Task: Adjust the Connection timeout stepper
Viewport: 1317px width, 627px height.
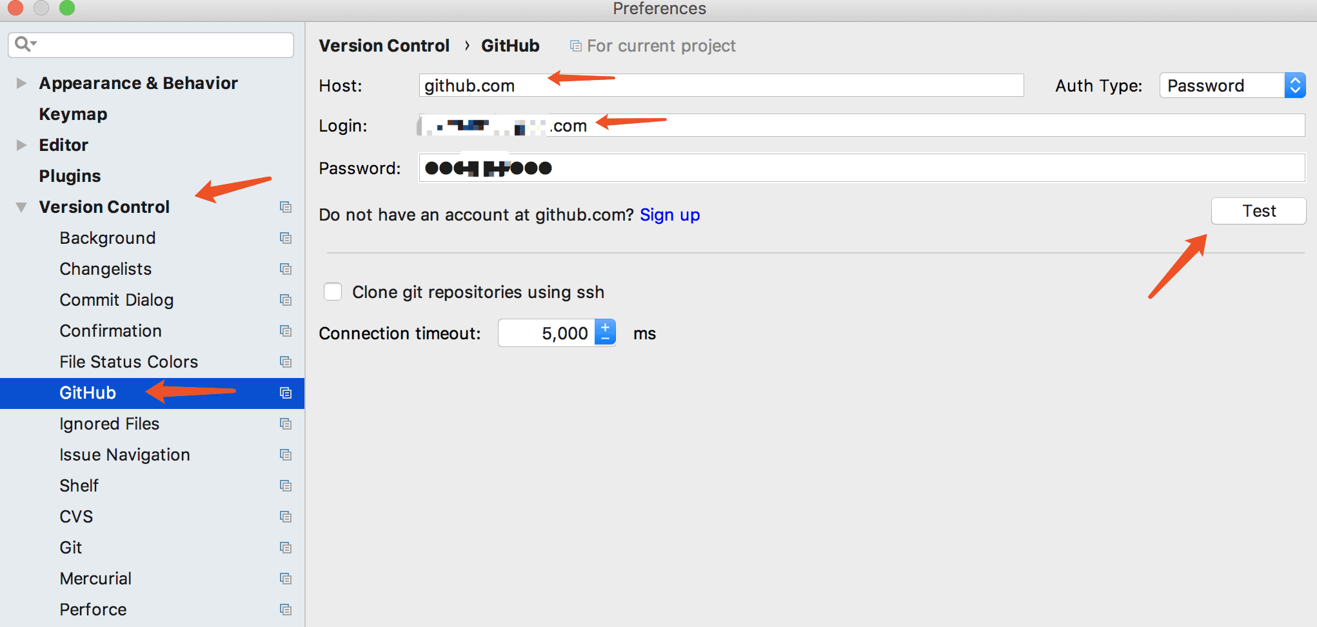Action: click(605, 333)
